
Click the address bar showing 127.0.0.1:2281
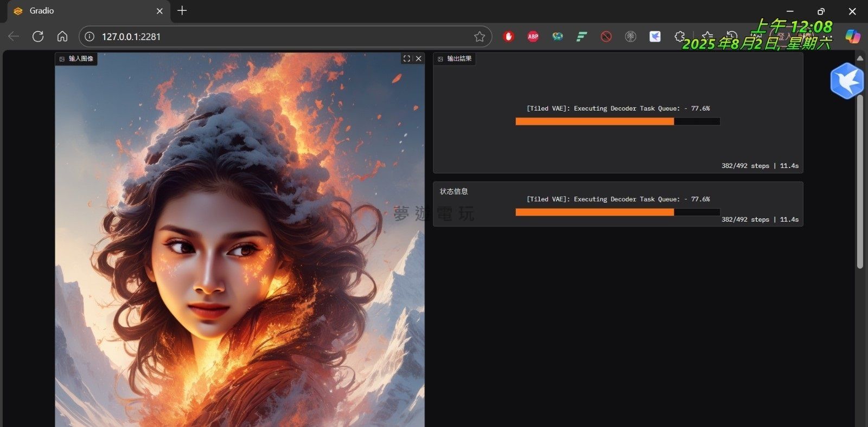(x=271, y=36)
